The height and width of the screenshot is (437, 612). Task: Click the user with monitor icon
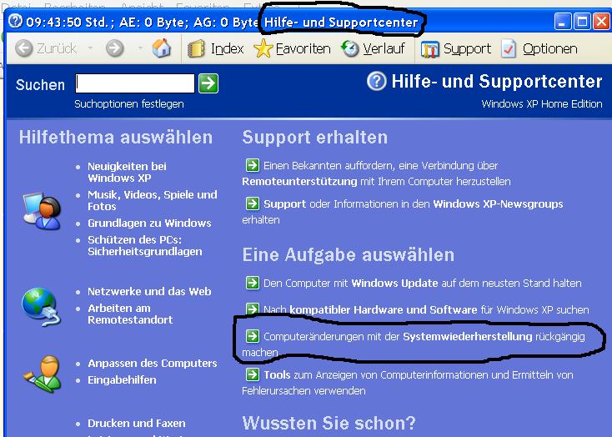42,211
